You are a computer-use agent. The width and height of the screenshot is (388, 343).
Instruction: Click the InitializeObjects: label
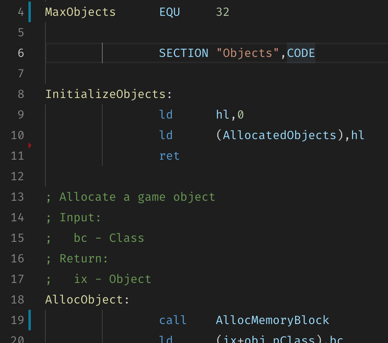(109, 94)
